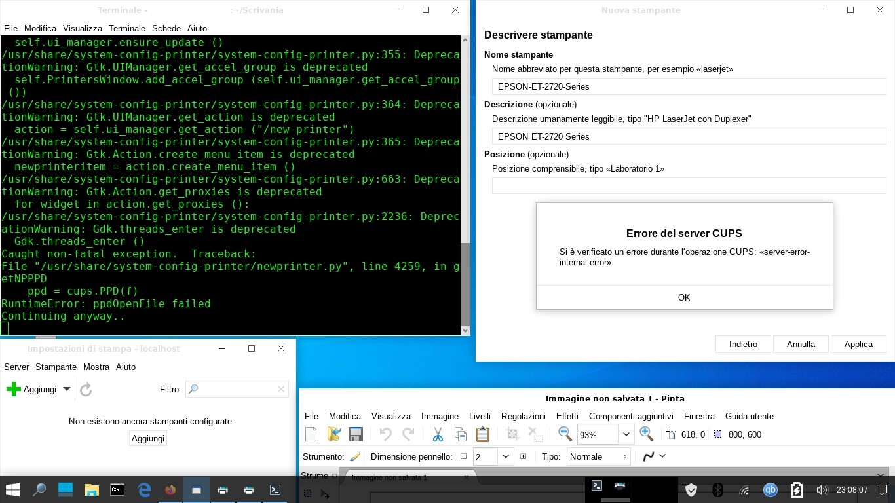Expand the Aggiungi dropdown arrow
895x503 pixels.
click(66, 388)
